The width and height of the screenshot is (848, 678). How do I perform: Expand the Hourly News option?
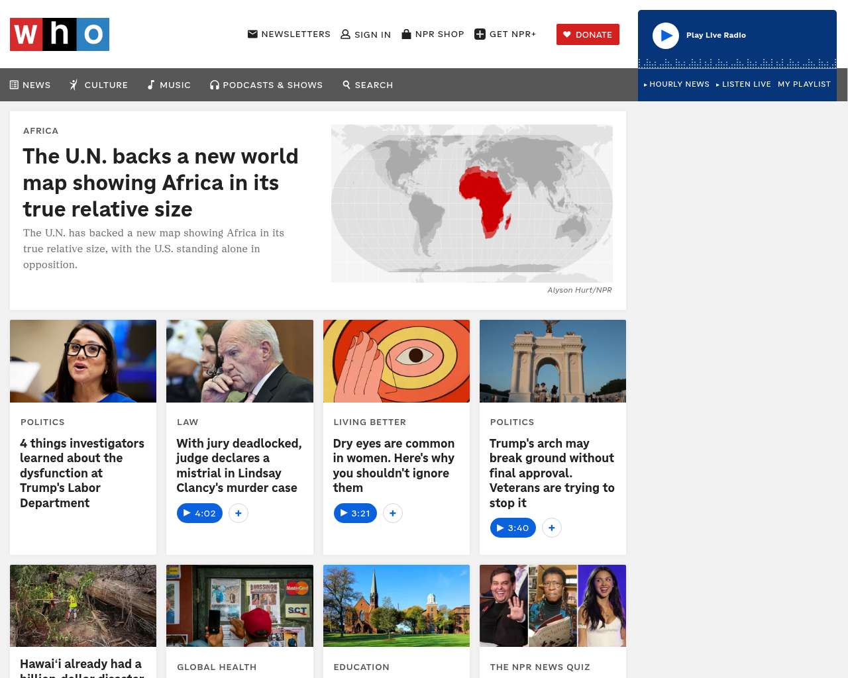click(676, 84)
